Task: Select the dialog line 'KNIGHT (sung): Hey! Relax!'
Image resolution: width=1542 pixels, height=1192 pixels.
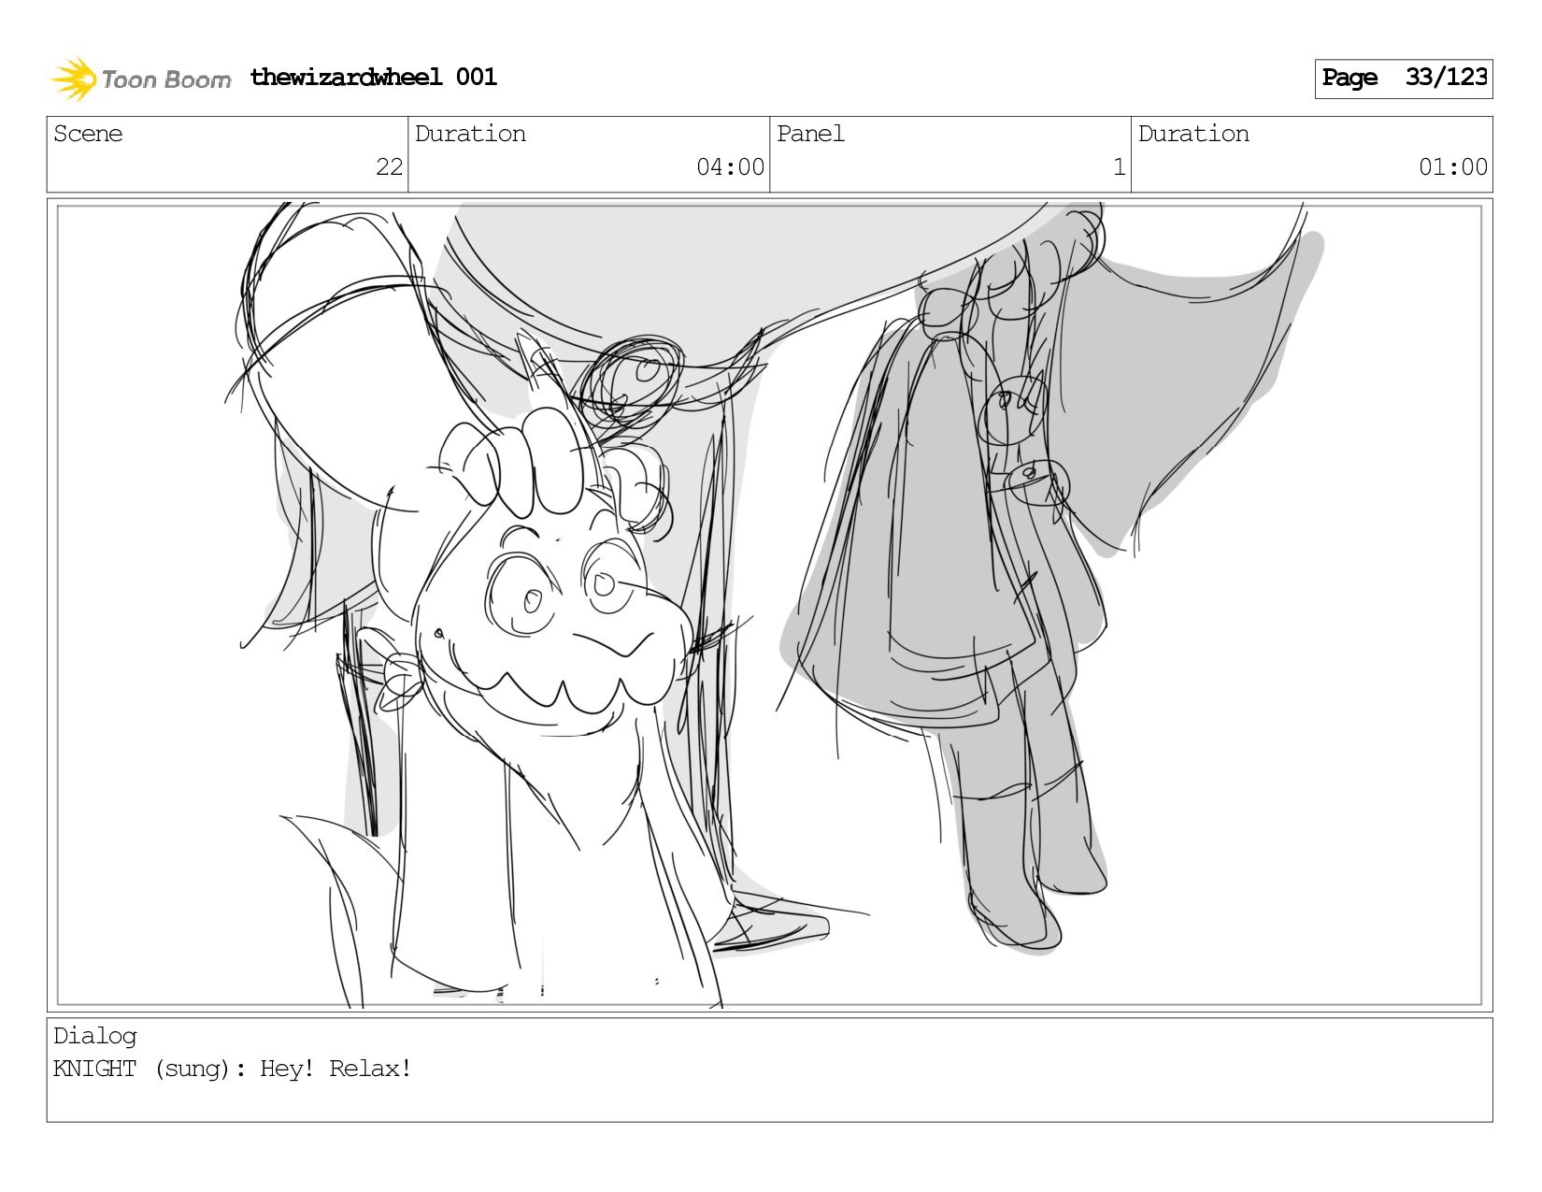Action: coord(233,1069)
